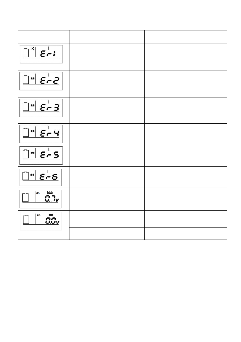
Task: Select the Er2 error code display image
Action: click(x=41, y=81)
